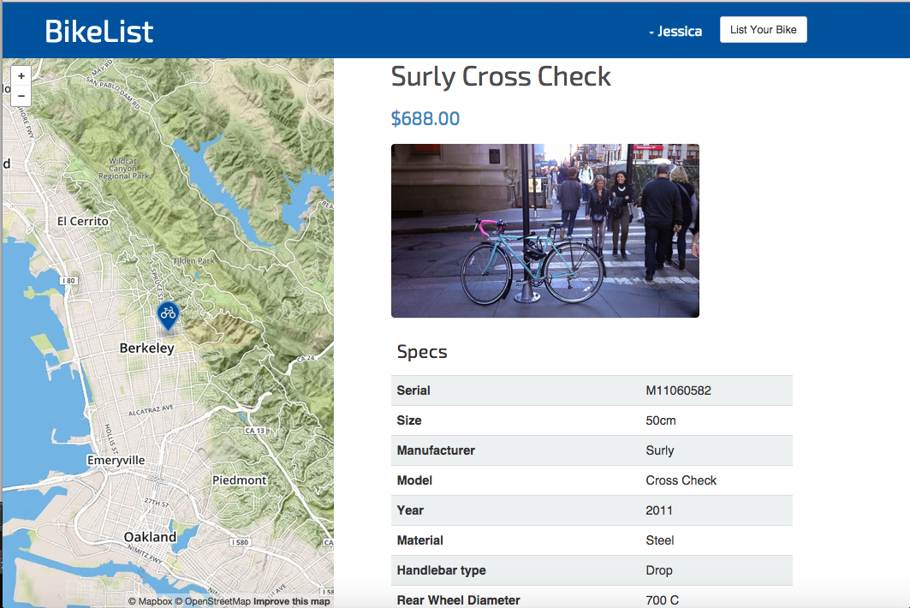
Task: Click the Mapbox attribution link
Action: [151, 602]
